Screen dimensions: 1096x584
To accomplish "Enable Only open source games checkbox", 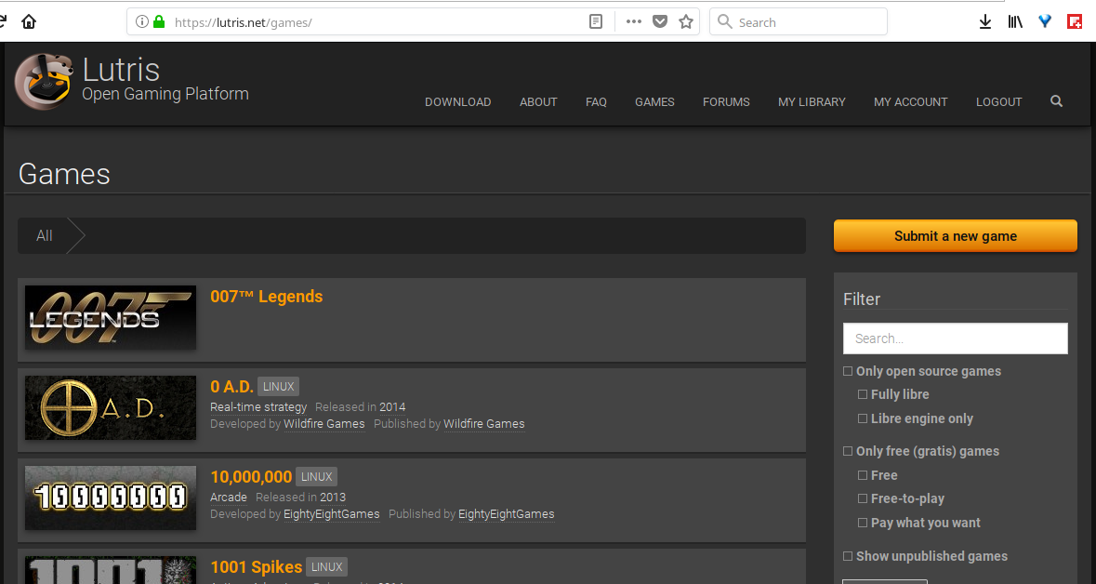I will point(848,371).
